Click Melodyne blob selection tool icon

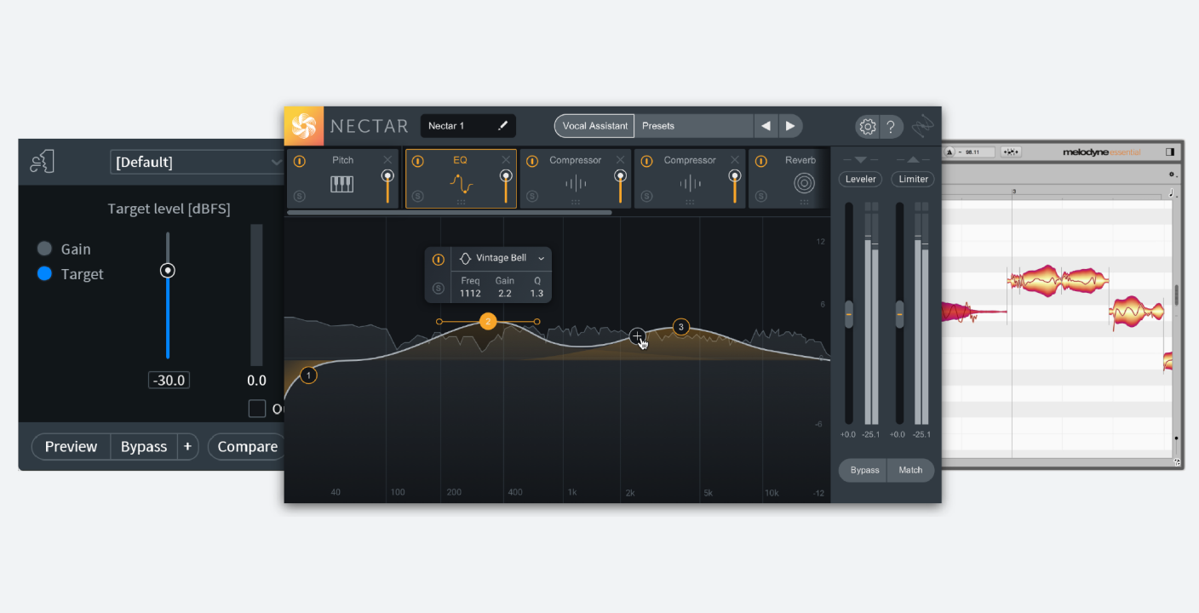pyautogui.click(x=1011, y=152)
